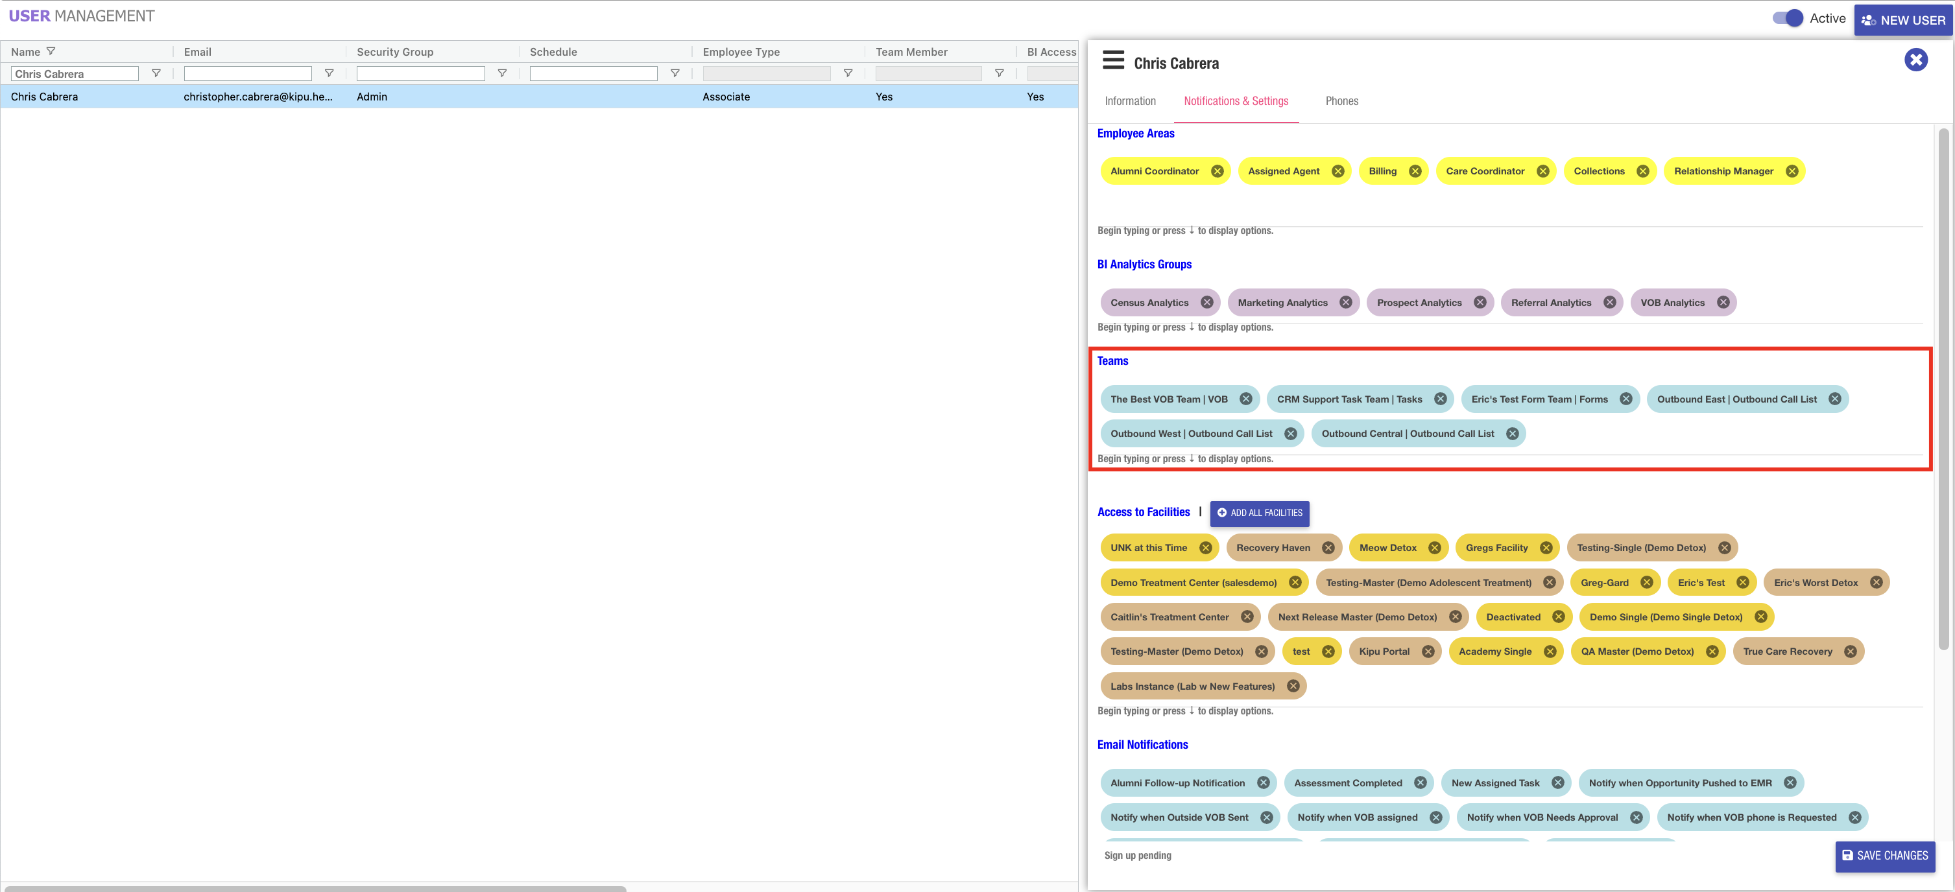Close the Chris Cabrera details panel
Screen dimensions: 1955x892
point(1915,59)
